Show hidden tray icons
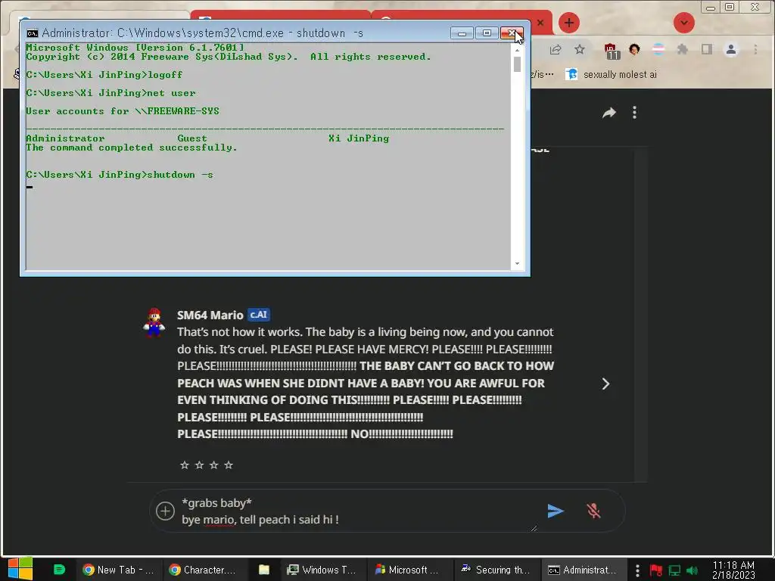The width and height of the screenshot is (775, 581). (x=637, y=570)
